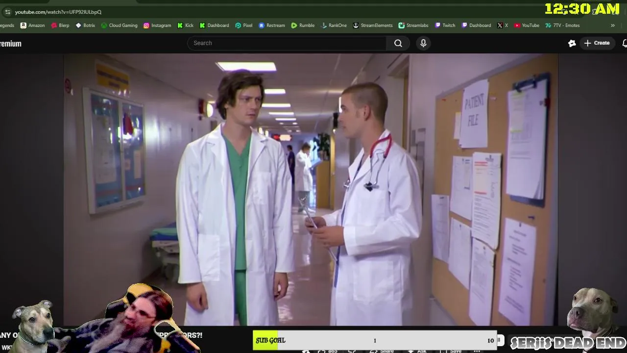Open the Kick bookmark
Viewport: 627px width, 353px height.
click(x=185, y=25)
